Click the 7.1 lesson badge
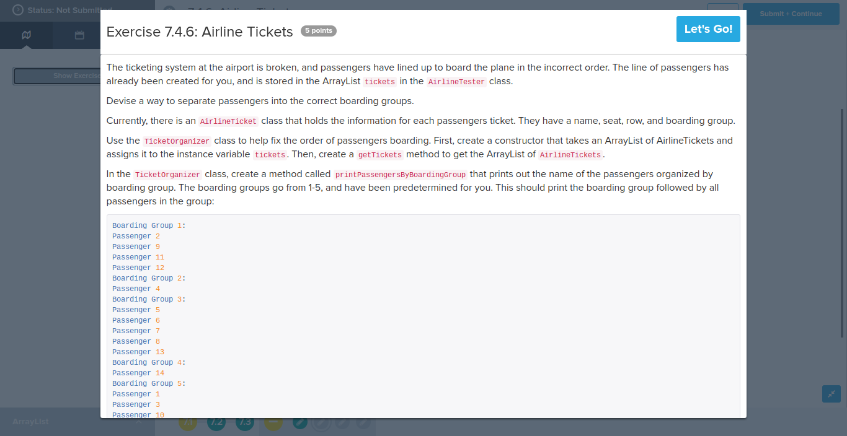The image size is (847, 436). pos(187,422)
